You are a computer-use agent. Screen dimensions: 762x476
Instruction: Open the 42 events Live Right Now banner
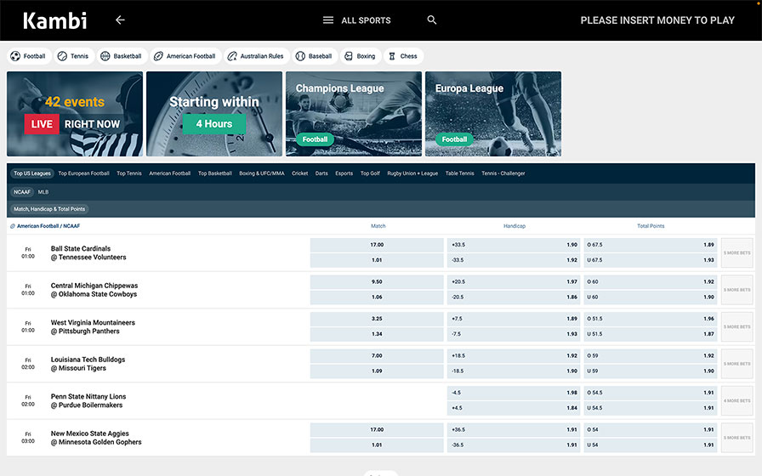pos(75,114)
